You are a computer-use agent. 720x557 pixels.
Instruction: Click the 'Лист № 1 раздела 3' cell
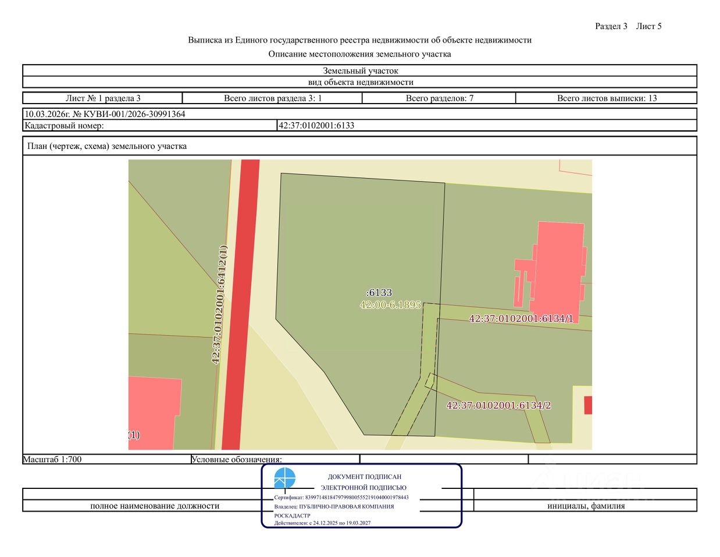tap(103, 98)
